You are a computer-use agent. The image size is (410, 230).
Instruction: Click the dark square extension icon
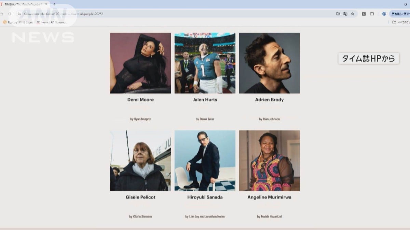364,14
